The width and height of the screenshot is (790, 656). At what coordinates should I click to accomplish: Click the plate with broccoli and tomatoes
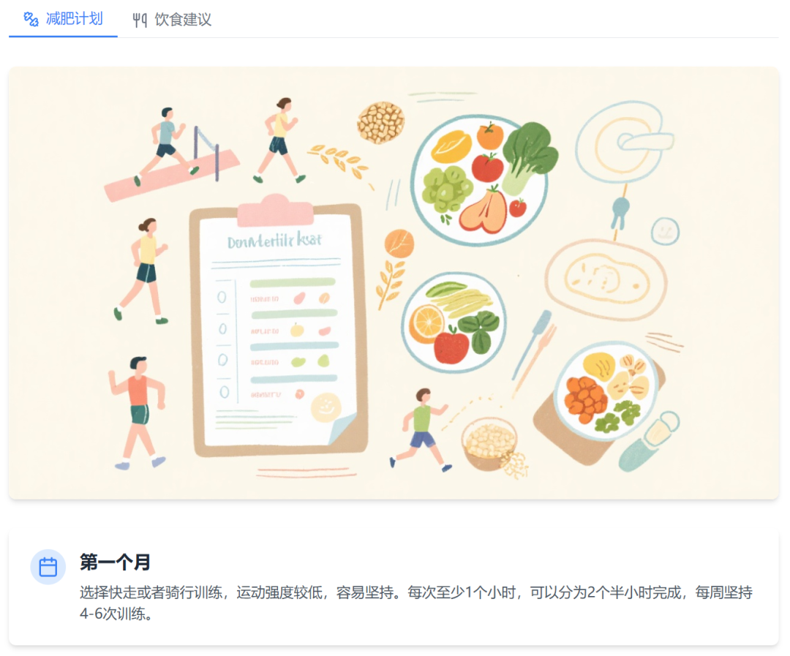[x=479, y=179]
